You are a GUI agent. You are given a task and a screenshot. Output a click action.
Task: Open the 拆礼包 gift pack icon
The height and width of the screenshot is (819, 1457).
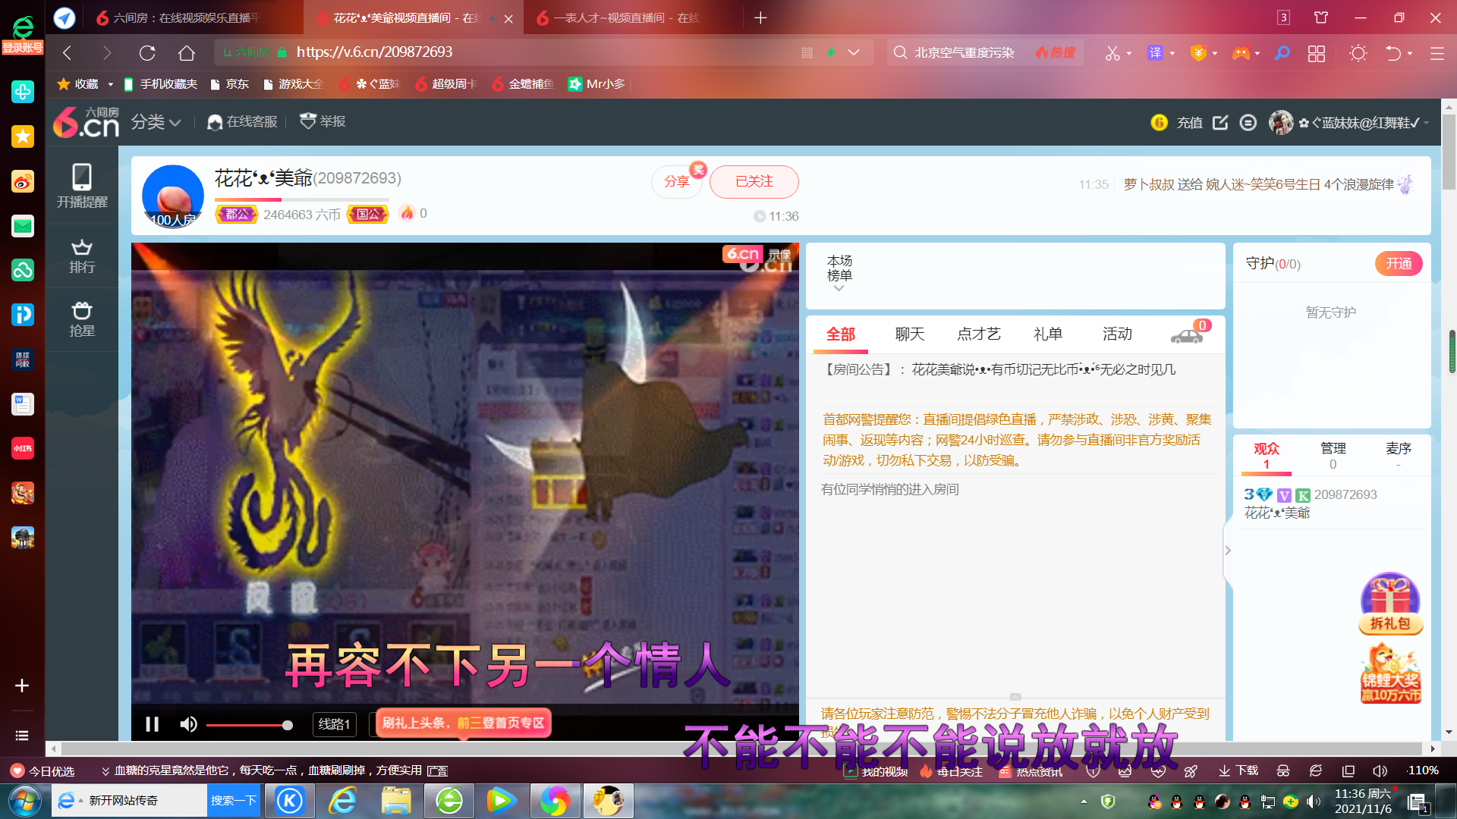1390,604
